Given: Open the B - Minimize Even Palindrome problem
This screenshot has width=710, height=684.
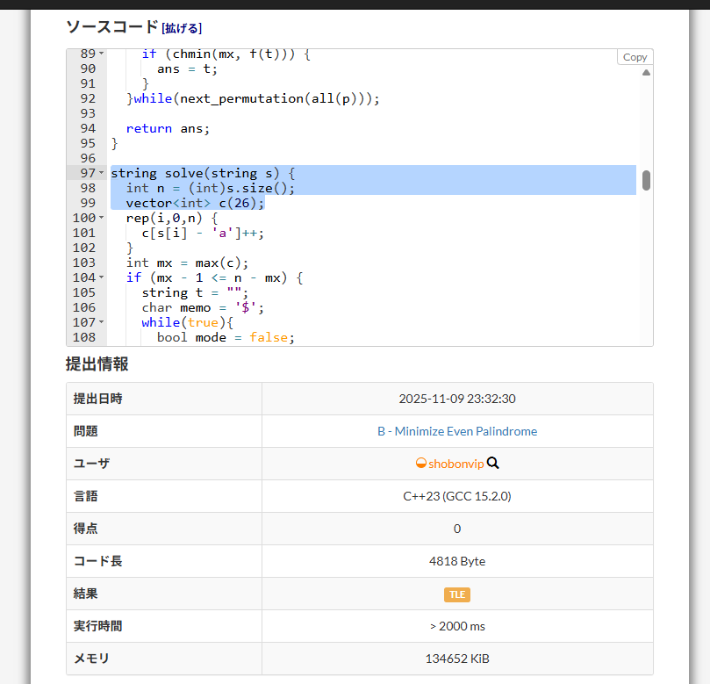Looking at the screenshot, I should click(456, 431).
